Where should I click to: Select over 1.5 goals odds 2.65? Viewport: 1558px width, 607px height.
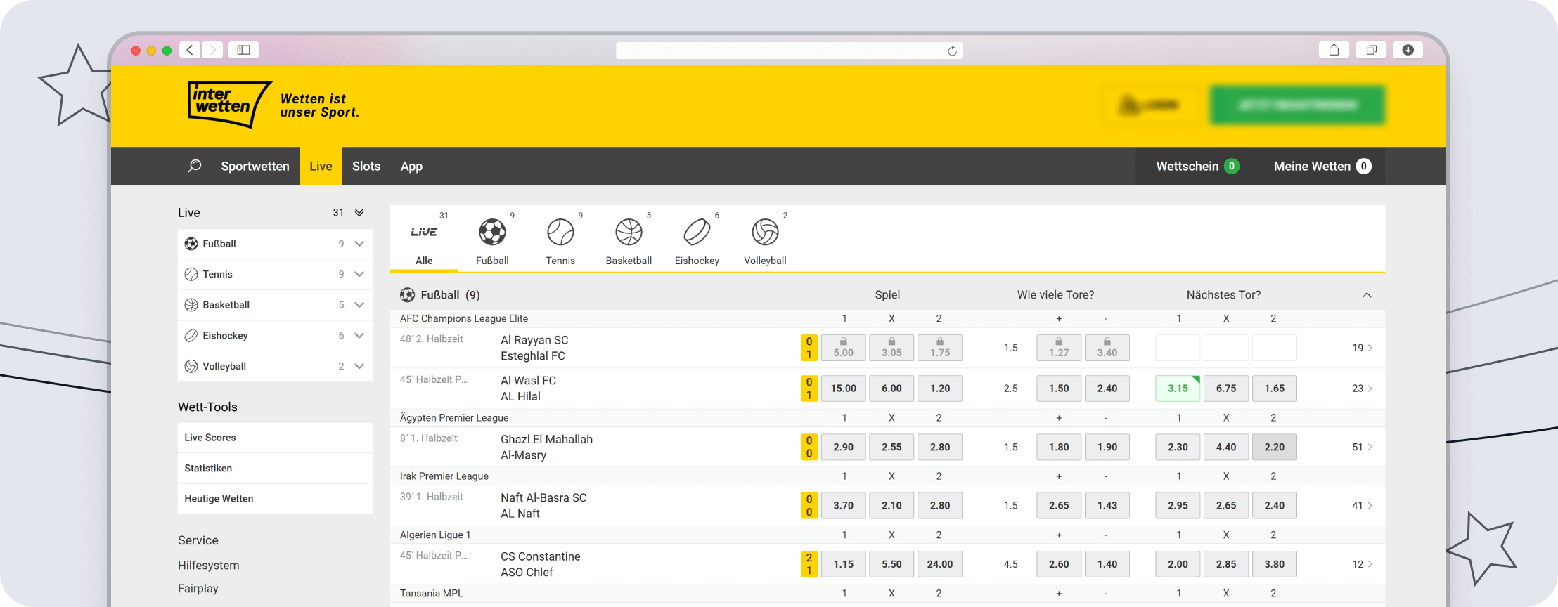pyautogui.click(x=1059, y=505)
